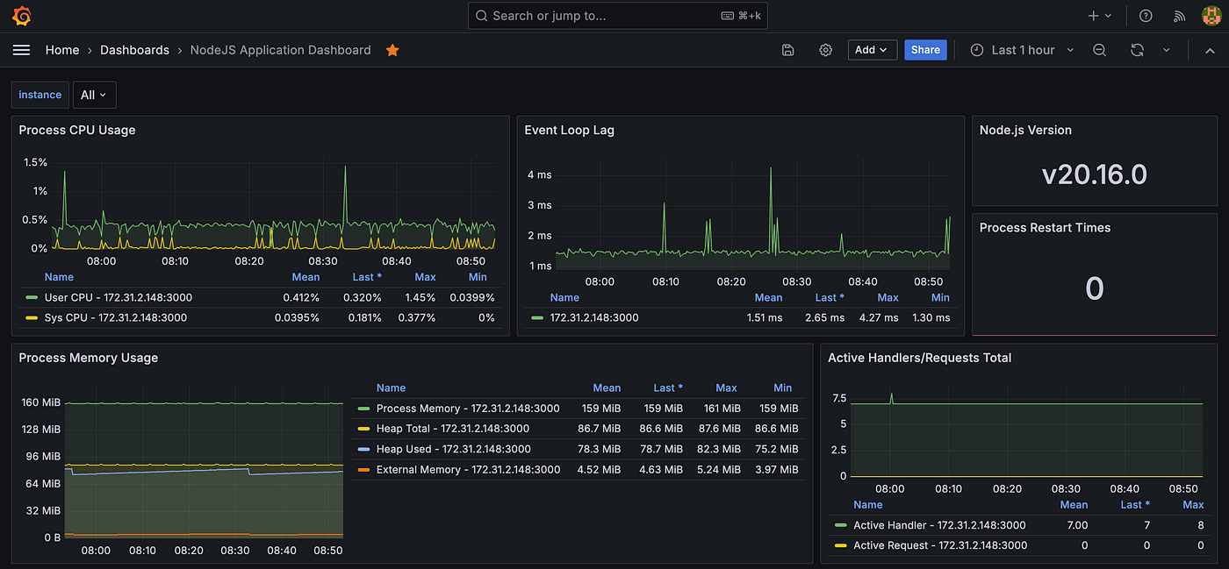Open the Grafana logo home link
Image resolution: width=1229 pixels, height=569 pixels.
pos(22,16)
